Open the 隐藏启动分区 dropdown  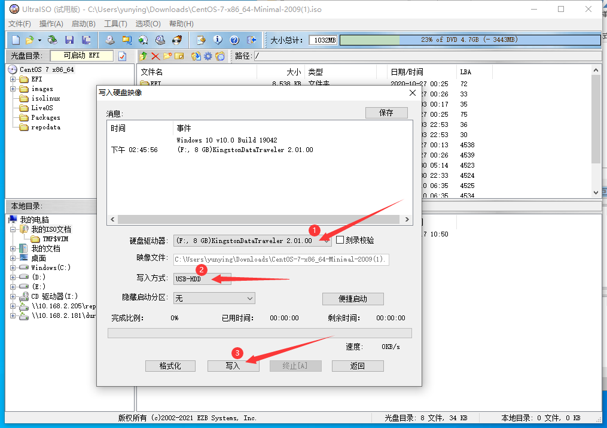coord(214,298)
